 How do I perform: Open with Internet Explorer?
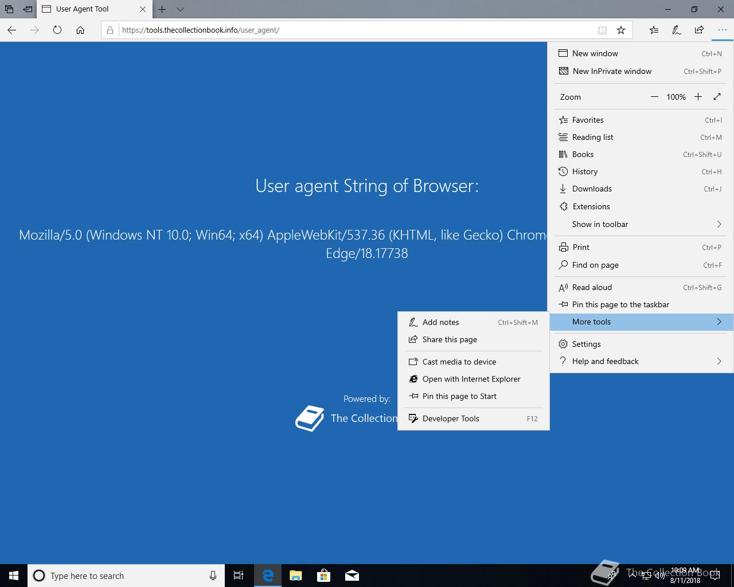click(474, 379)
